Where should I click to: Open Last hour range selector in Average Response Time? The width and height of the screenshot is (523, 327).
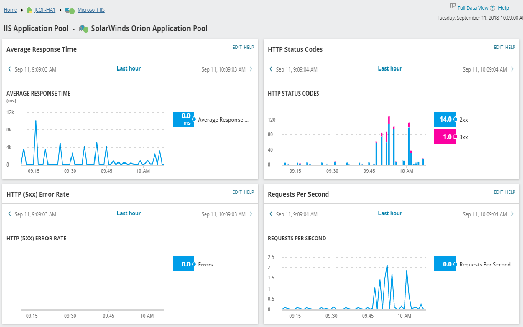129,68
